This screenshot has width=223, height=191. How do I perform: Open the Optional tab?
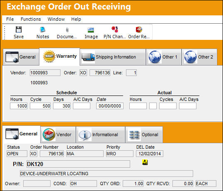click(x=144, y=135)
